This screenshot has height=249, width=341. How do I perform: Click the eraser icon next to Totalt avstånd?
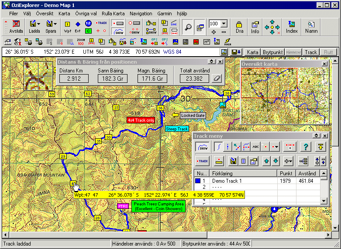[217, 78]
